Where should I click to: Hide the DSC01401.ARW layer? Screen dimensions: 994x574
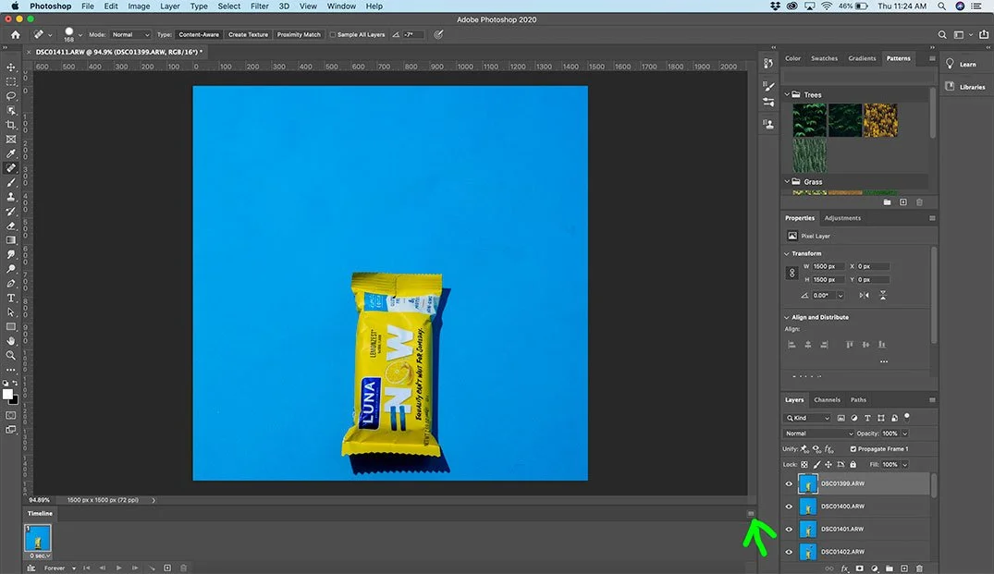point(789,530)
